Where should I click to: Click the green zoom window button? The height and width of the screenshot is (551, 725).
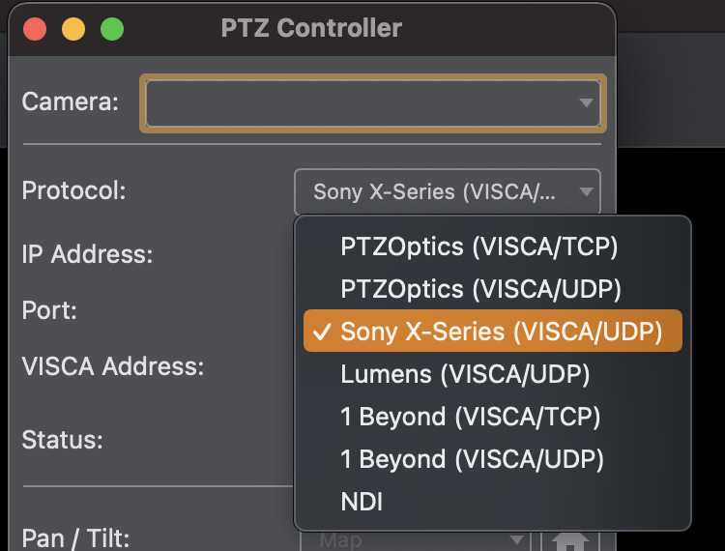click(112, 29)
